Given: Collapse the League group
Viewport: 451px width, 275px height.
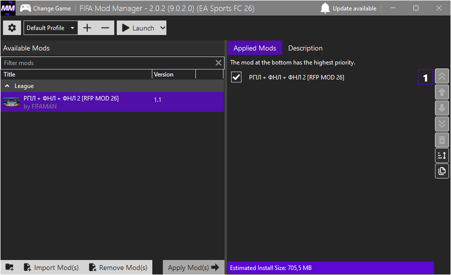Looking at the screenshot, I should tap(7, 86).
